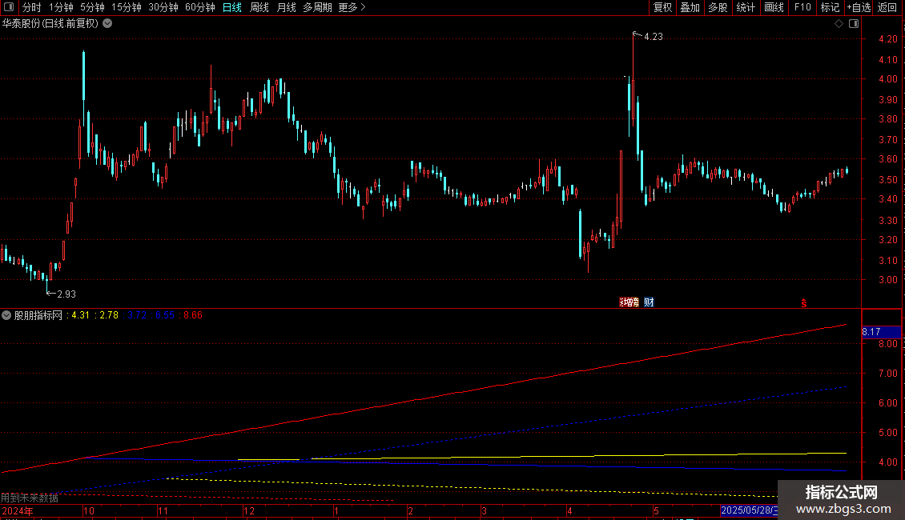Select the 1分钟 period

coord(61,7)
